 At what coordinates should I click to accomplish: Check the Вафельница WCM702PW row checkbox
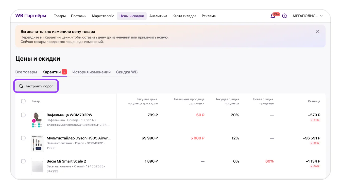23,115
